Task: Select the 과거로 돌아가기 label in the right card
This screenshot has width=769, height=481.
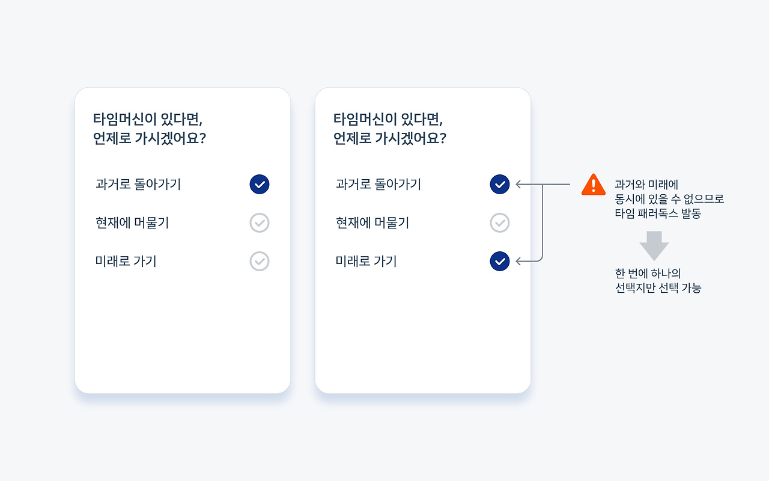Action: (378, 185)
